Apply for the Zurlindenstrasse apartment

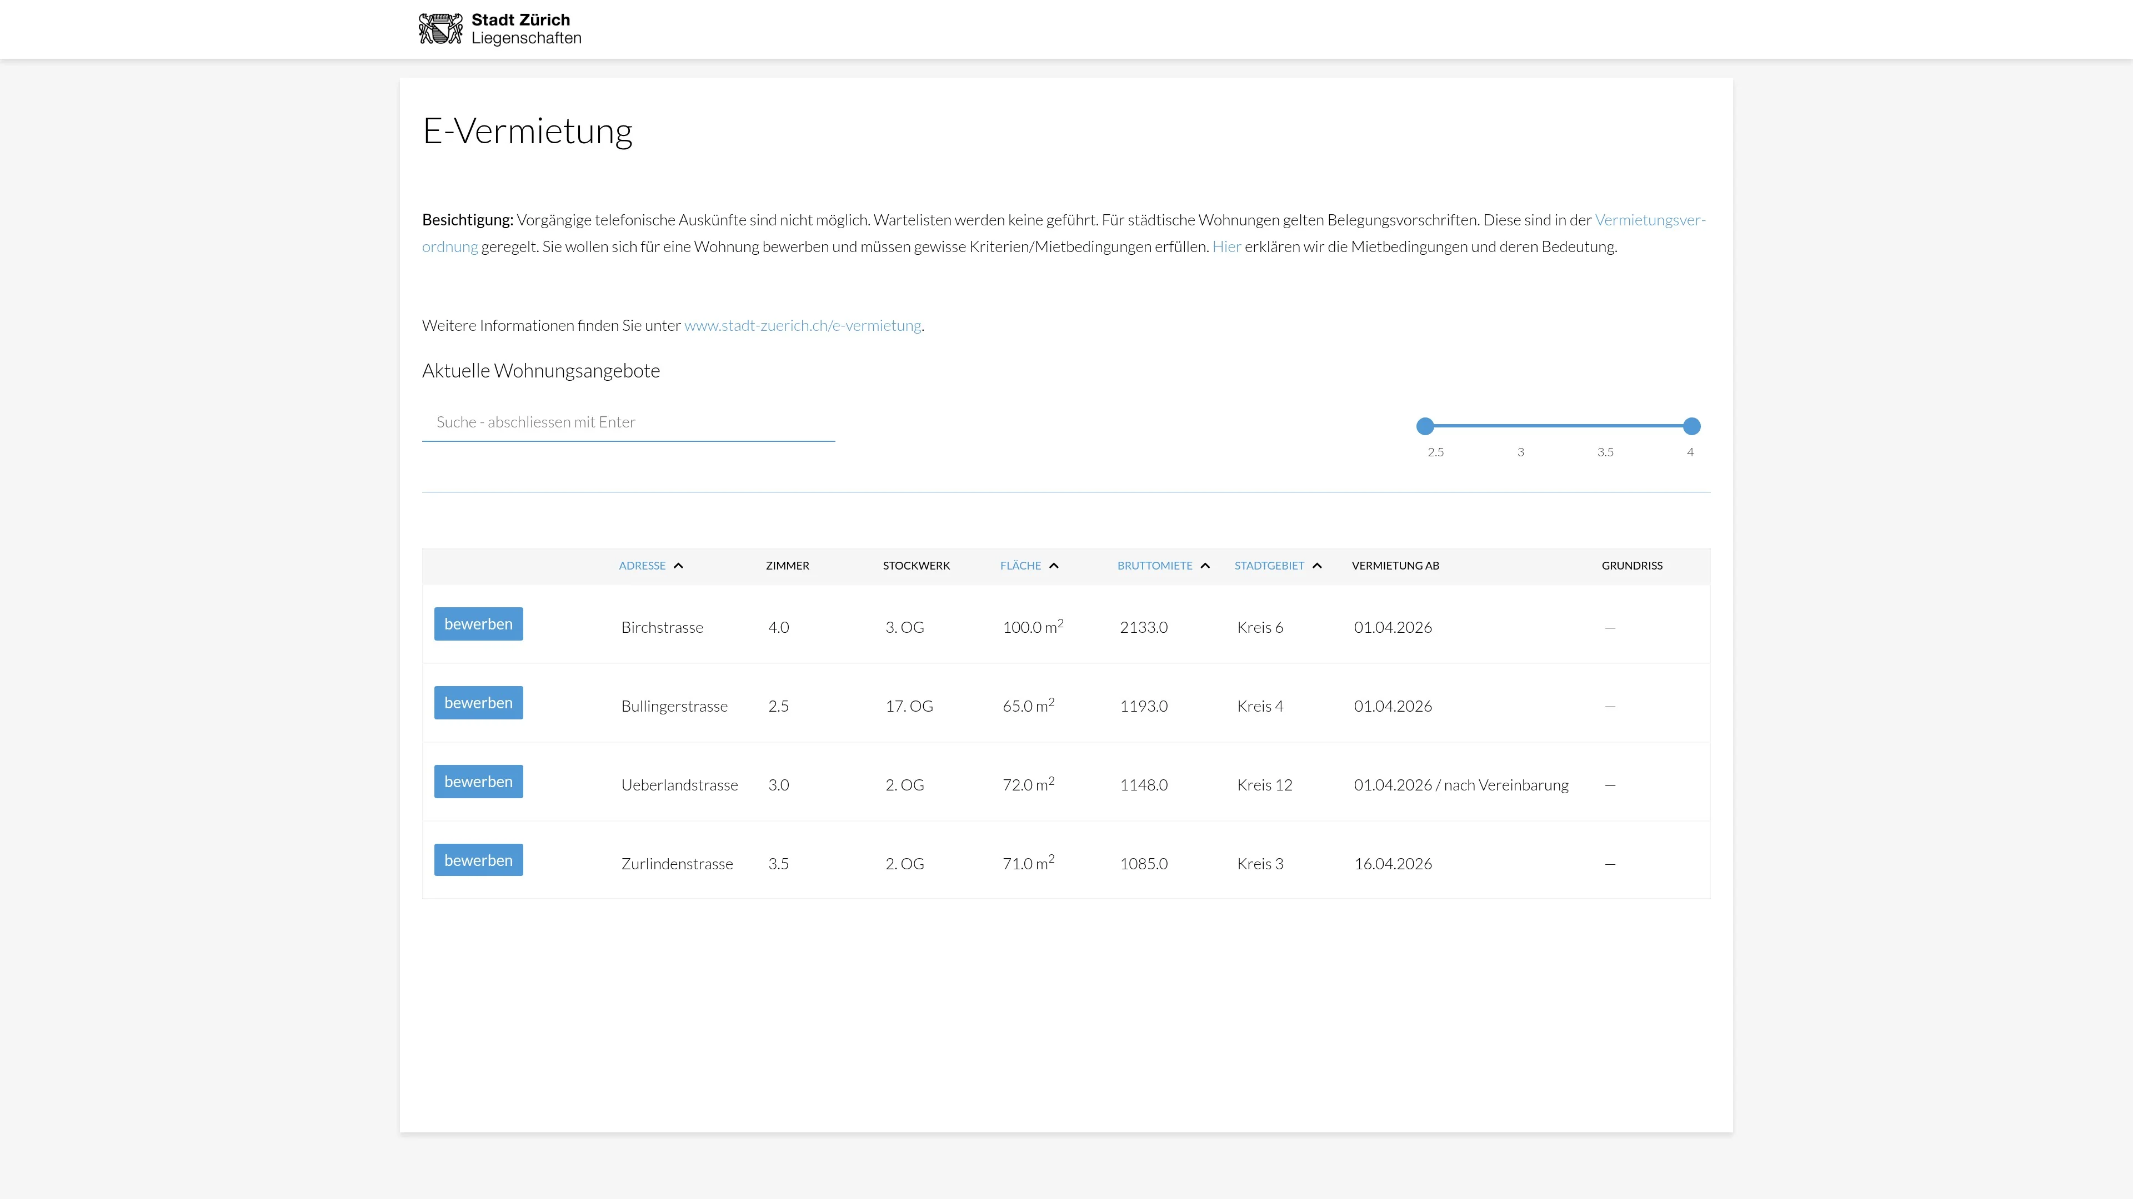(x=478, y=860)
